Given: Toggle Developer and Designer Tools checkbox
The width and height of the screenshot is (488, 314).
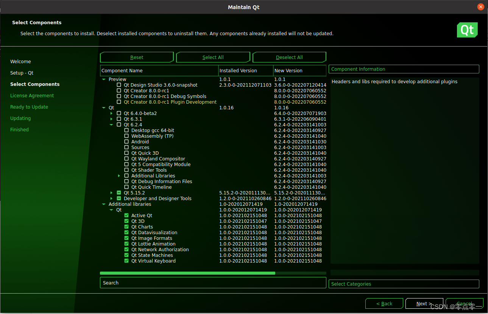Looking at the screenshot, I should tap(119, 199).
